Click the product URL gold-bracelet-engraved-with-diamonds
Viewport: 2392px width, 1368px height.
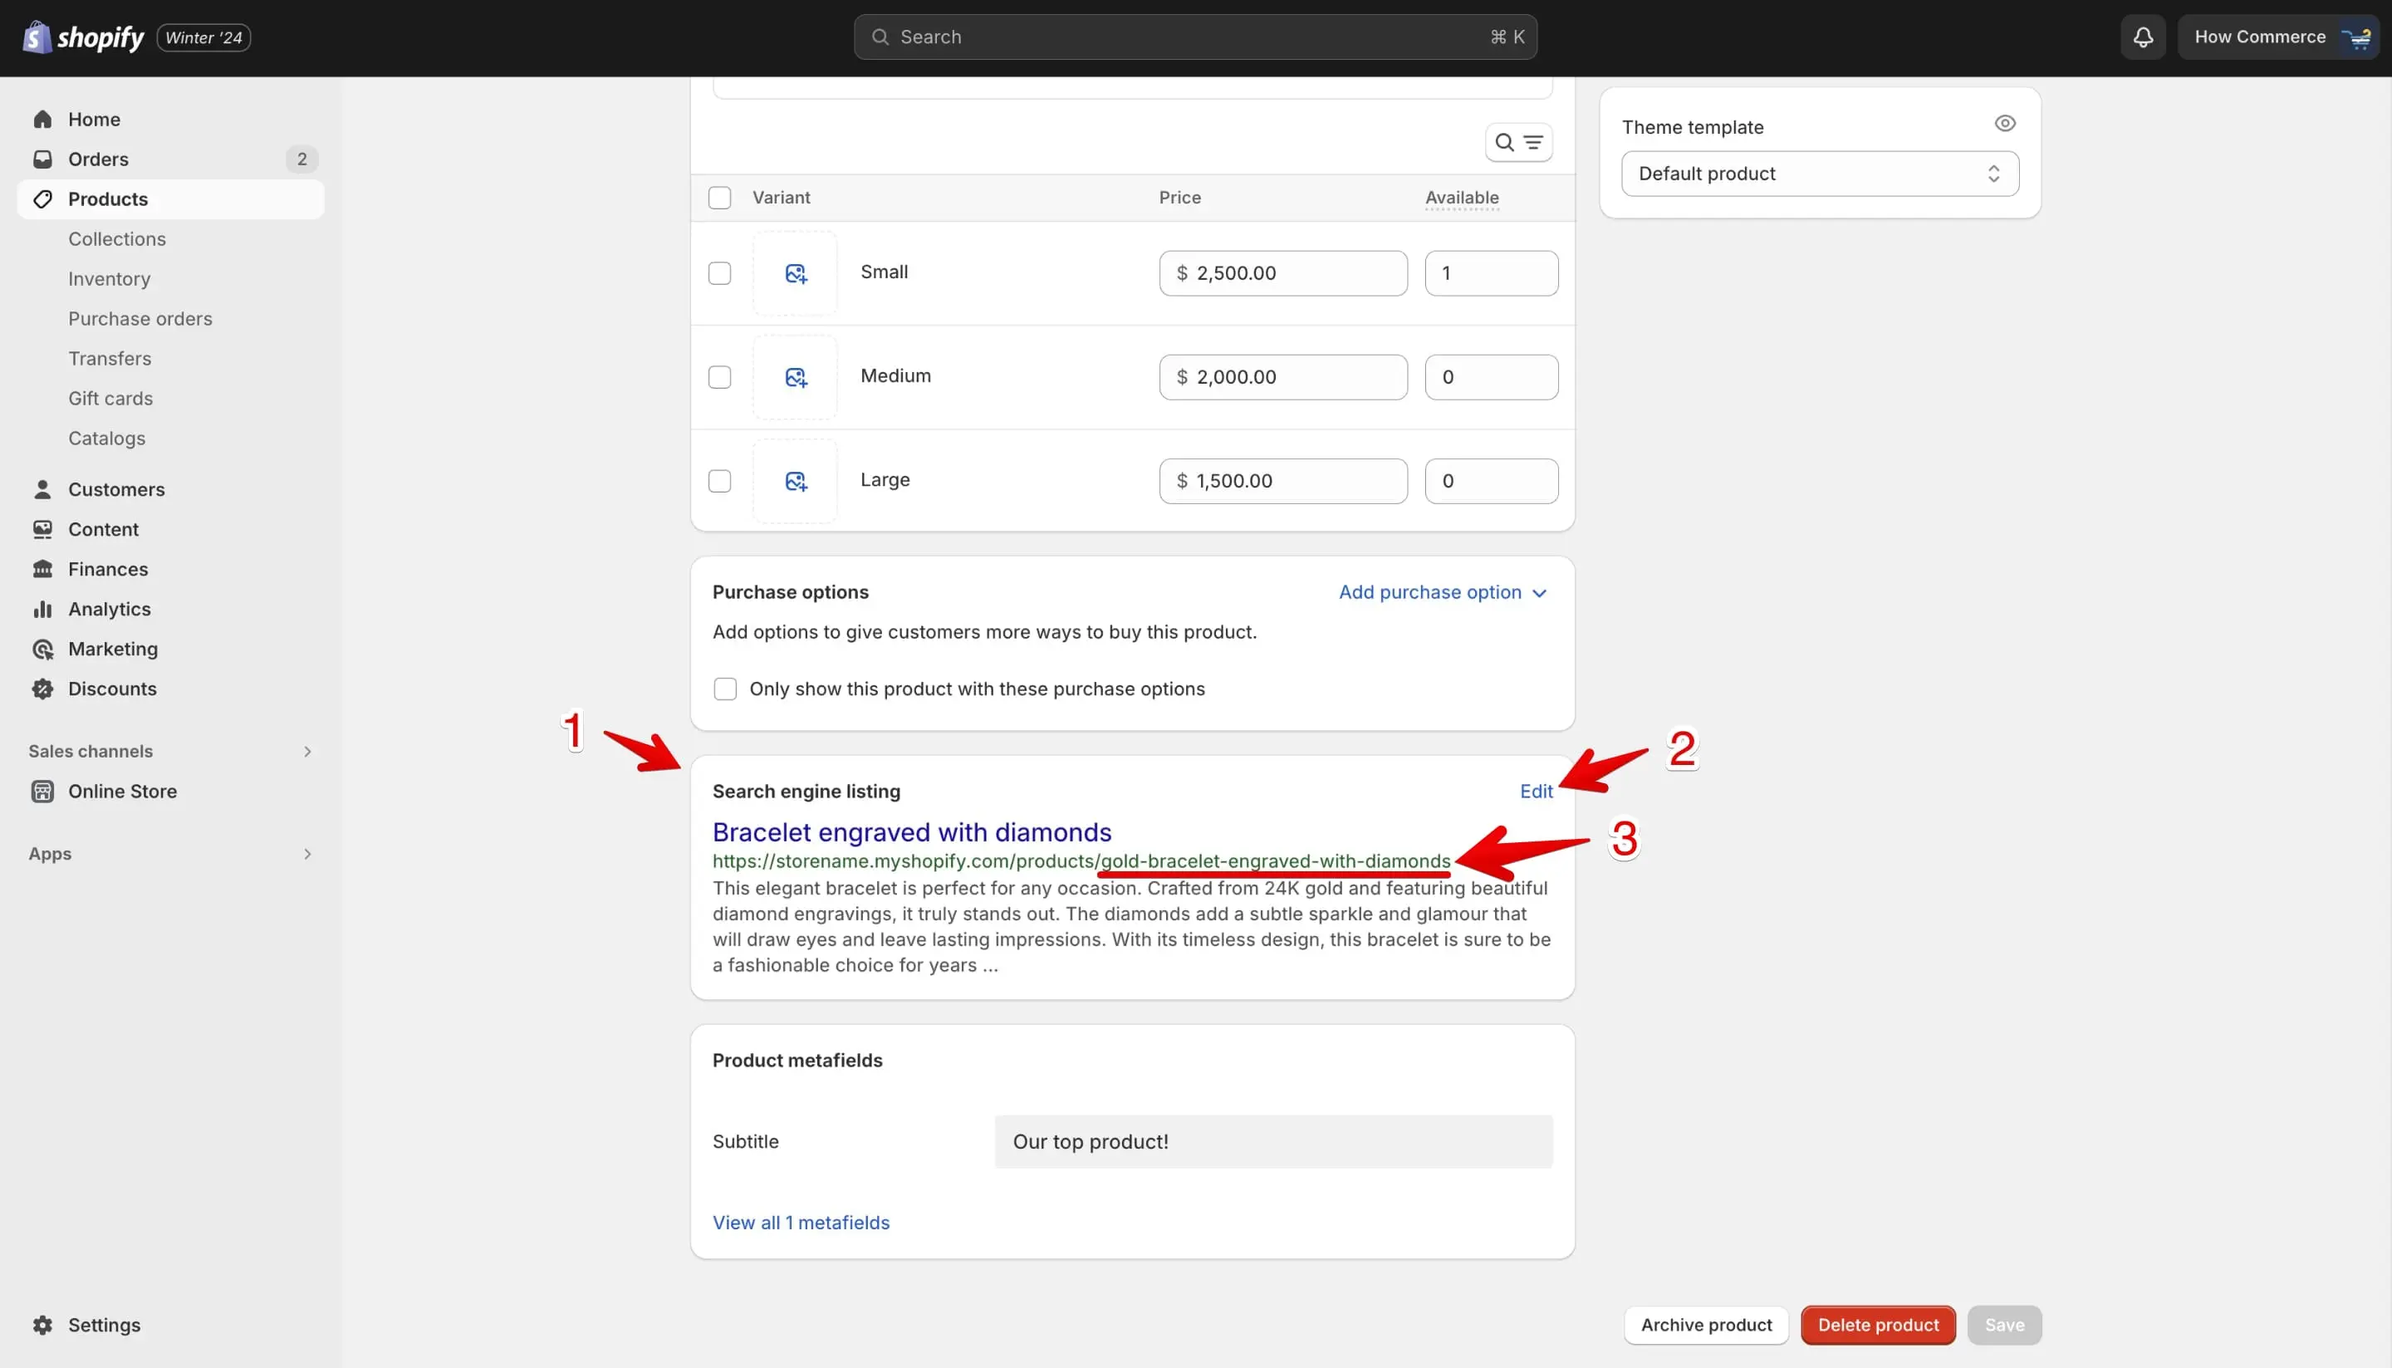1276,861
